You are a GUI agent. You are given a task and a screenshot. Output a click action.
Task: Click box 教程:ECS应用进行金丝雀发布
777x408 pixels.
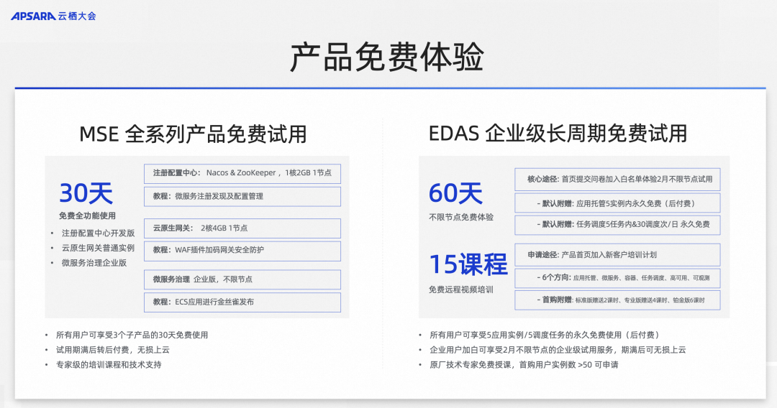242,302
